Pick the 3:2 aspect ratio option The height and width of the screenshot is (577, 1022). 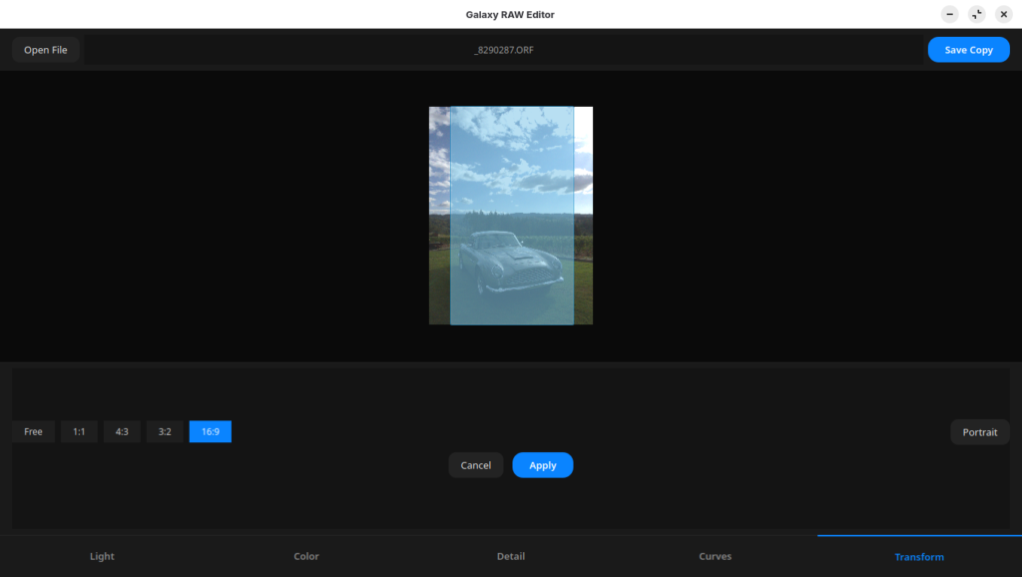coord(165,431)
